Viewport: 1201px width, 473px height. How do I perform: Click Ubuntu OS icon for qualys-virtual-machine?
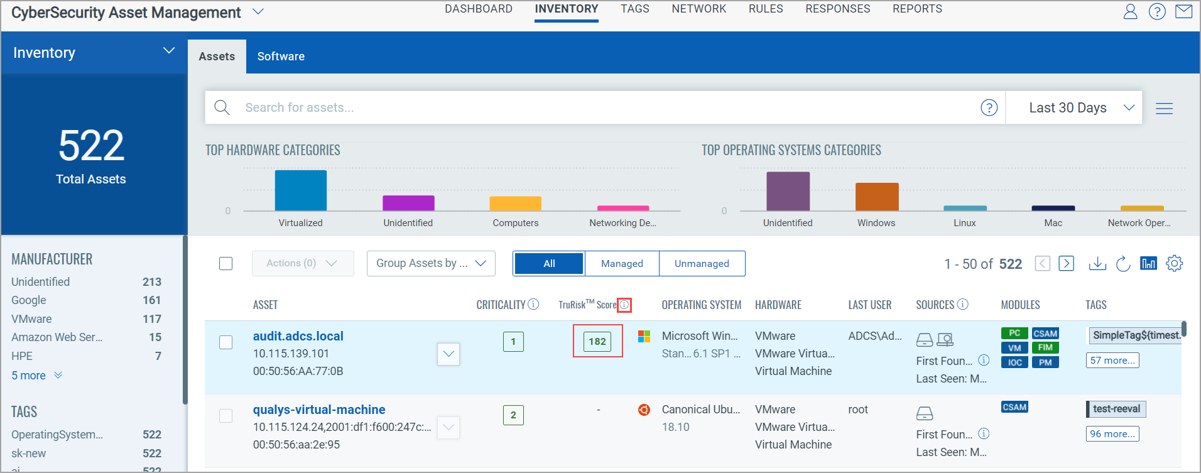click(x=644, y=410)
